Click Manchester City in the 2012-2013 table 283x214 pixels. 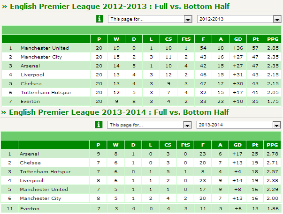(41, 57)
